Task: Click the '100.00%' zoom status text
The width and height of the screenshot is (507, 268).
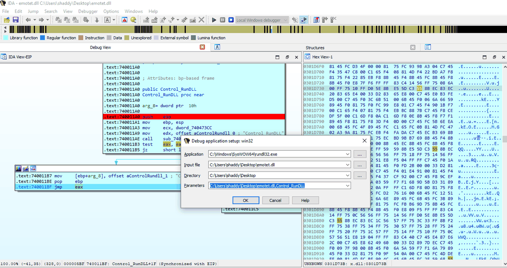Action: pos(10,264)
